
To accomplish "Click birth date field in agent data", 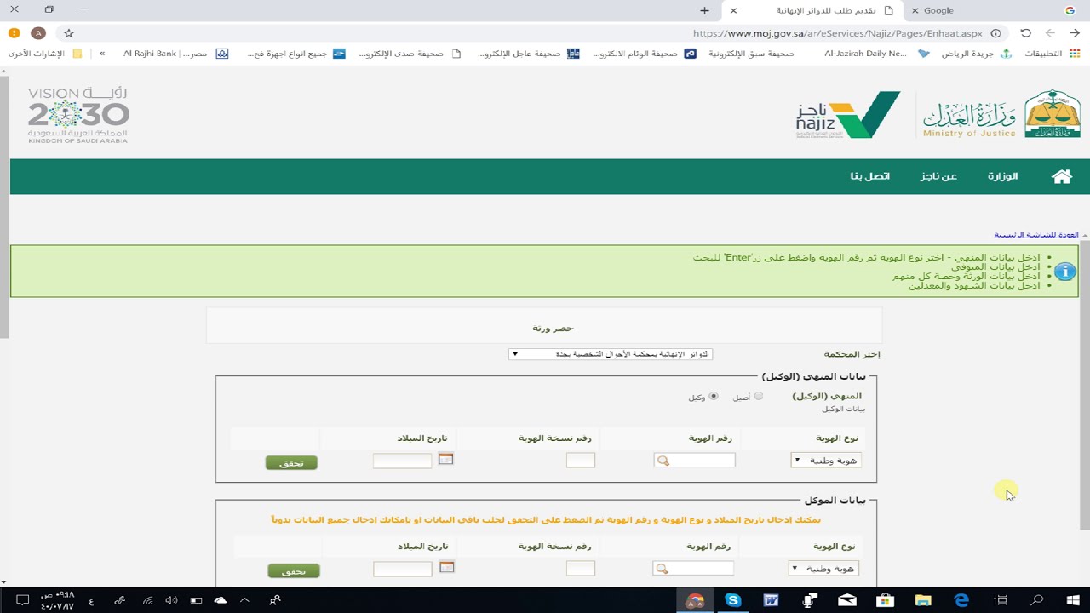I will click(403, 461).
